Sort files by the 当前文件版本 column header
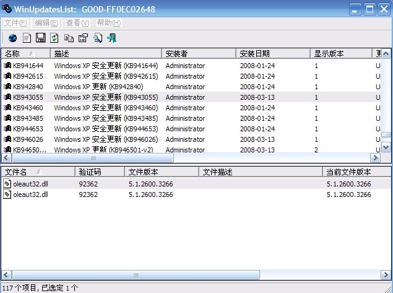 click(x=356, y=172)
